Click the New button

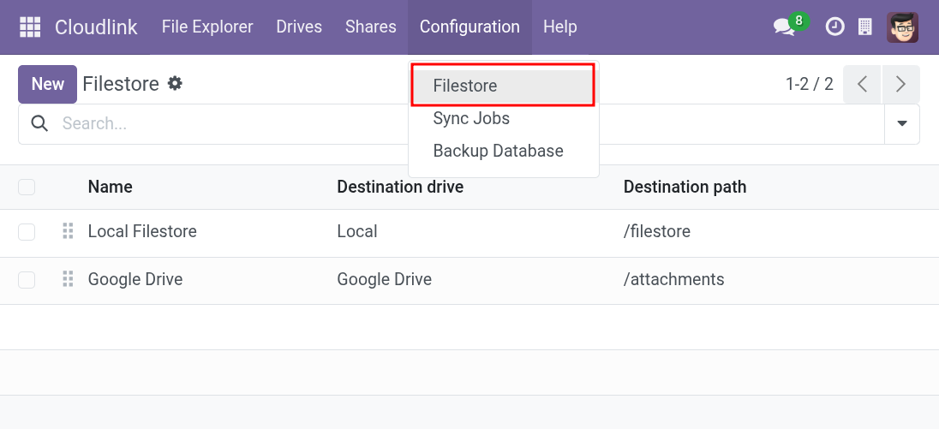coord(47,84)
